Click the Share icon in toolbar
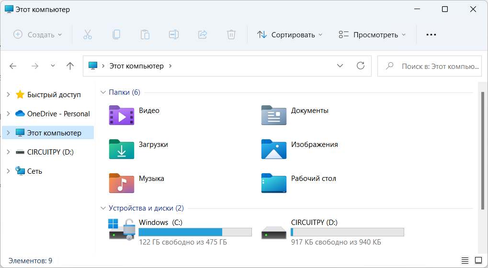This screenshot has height=268, width=488. click(x=203, y=34)
